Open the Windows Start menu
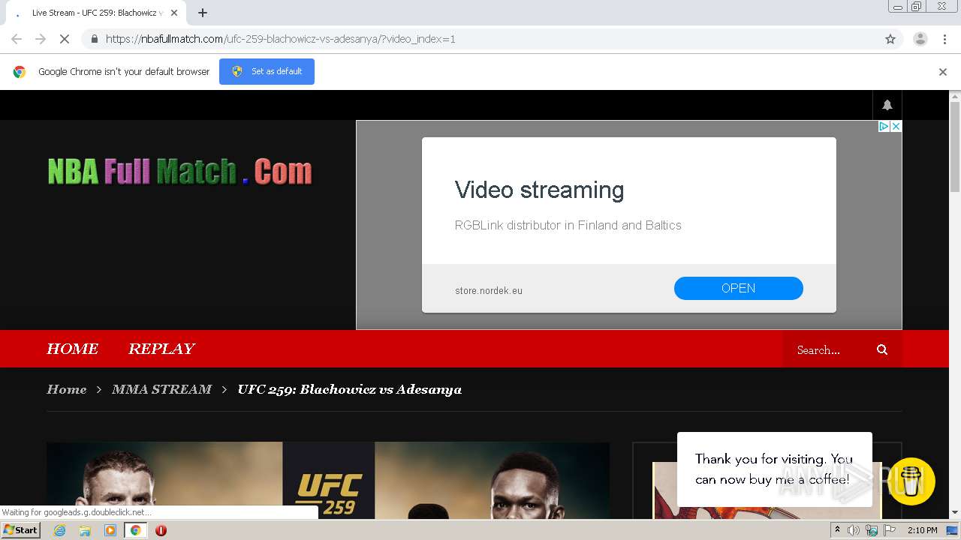The image size is (961, 540). [20, 529]
